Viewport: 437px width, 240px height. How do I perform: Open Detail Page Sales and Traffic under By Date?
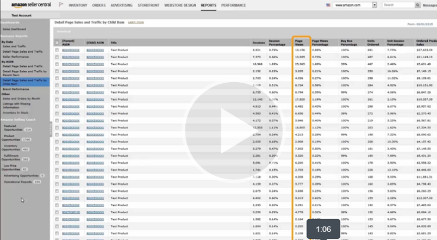(23, 52)
